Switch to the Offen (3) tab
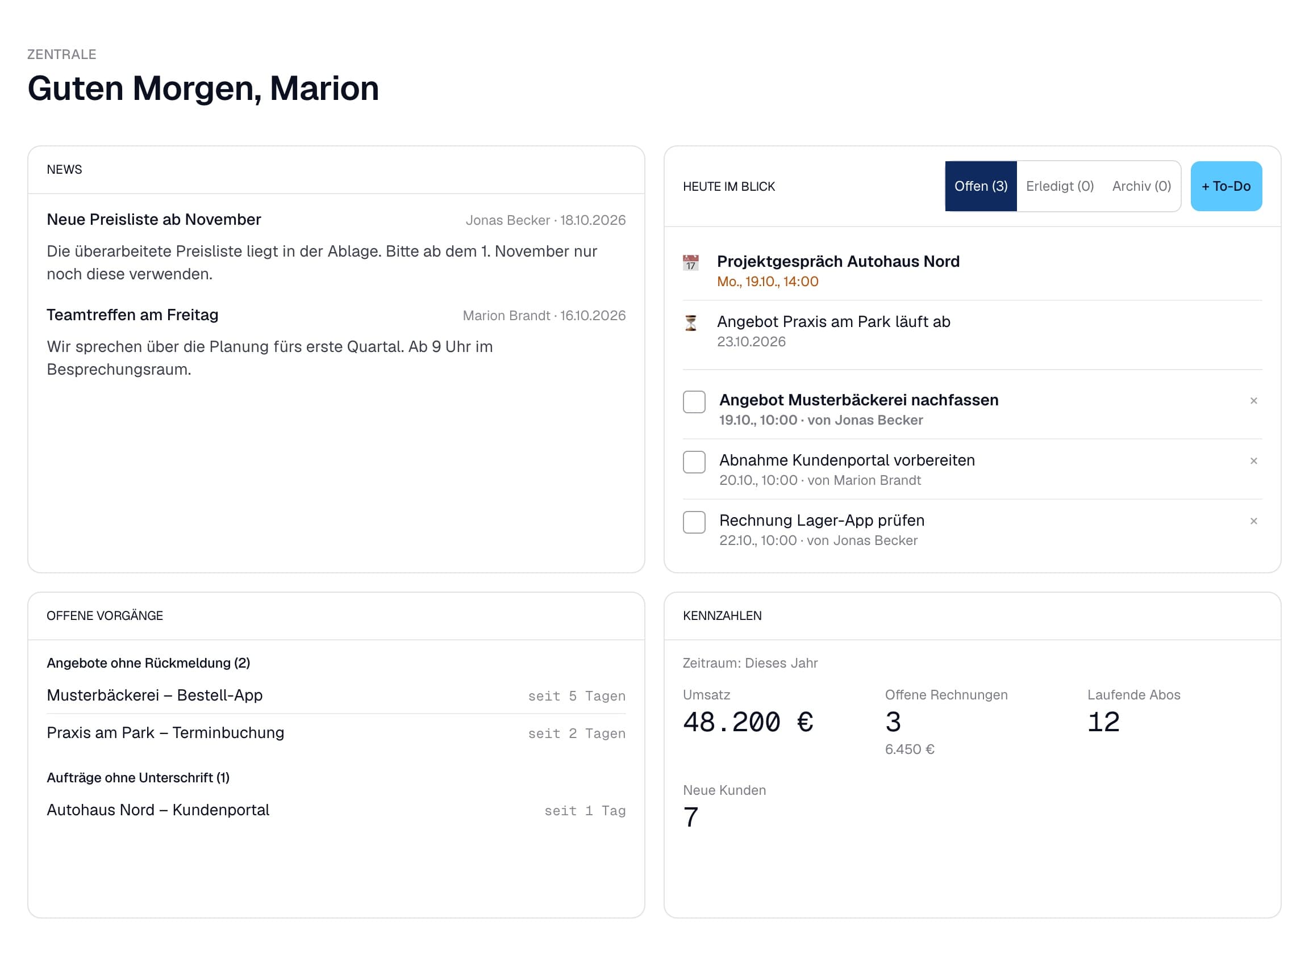The height and width of the screenshot is (964, 1309). point(980,186)
